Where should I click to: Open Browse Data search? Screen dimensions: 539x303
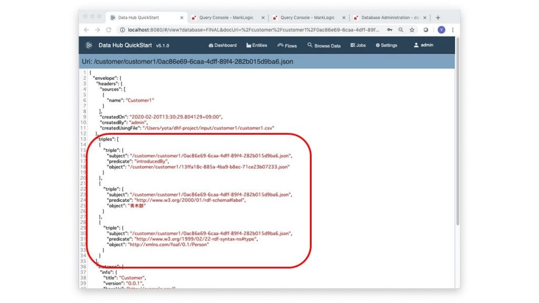pyautogui.click(x=324, y=46)
